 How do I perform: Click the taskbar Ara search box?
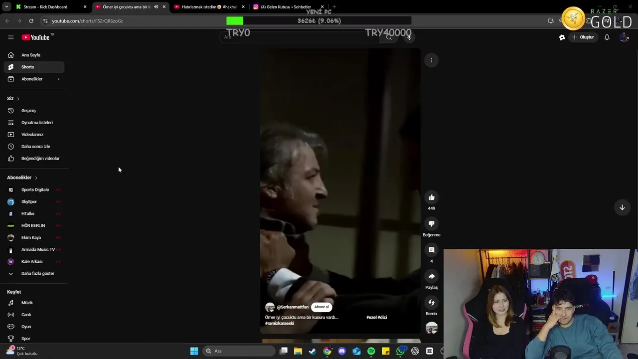[x=240, y=351]
